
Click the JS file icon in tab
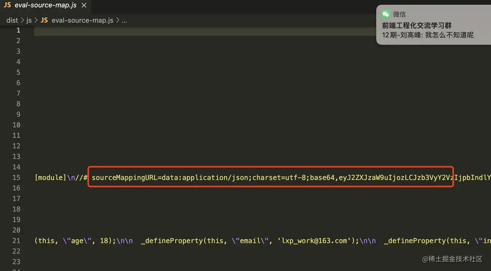tap(7, 5)
